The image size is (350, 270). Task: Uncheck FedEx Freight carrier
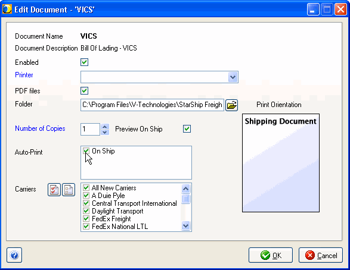pyautogui.click(x=86, y=219)
